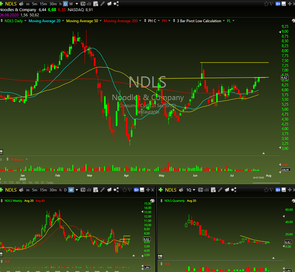Open the calendar-plus icon in the daily chart toolbar
This screenshot has height=272, width=295.
click(x=96, y=4)
